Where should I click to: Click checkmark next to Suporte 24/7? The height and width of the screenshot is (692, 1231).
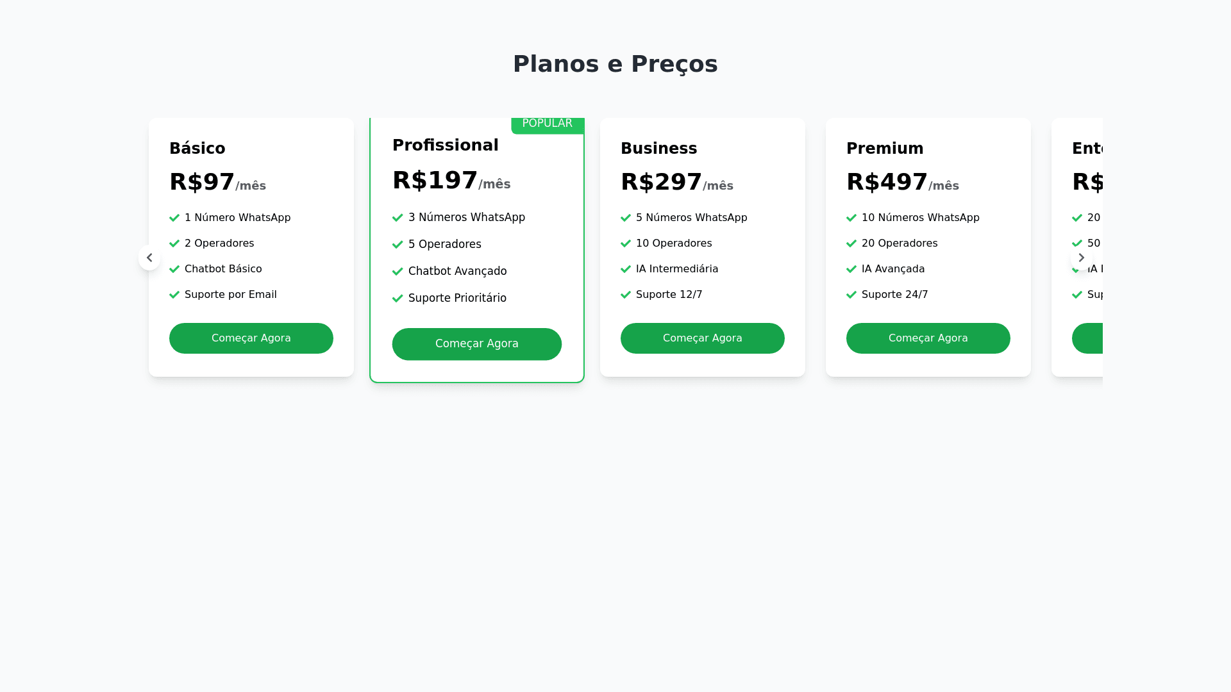point(851,295)
